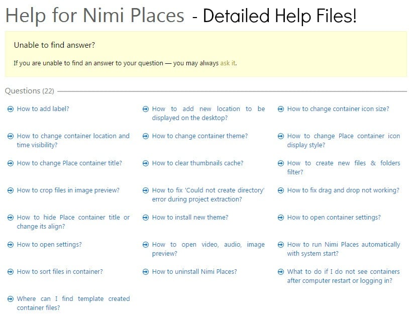Click arrow icon beside 'How to open settings?'

[11, 245]
